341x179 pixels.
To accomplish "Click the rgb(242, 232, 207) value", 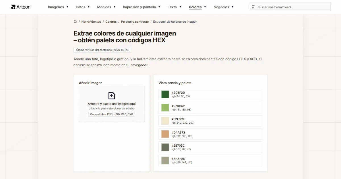I will pos(183,123).
